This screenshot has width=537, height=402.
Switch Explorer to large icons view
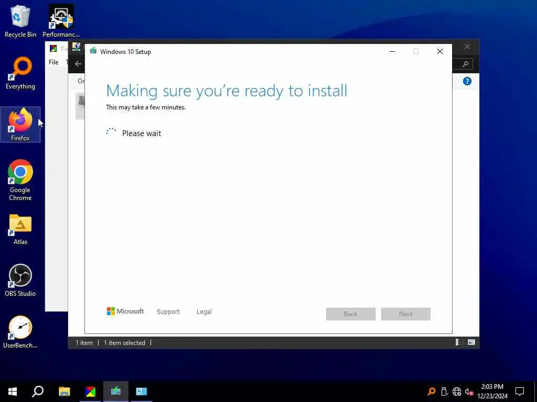471,342
